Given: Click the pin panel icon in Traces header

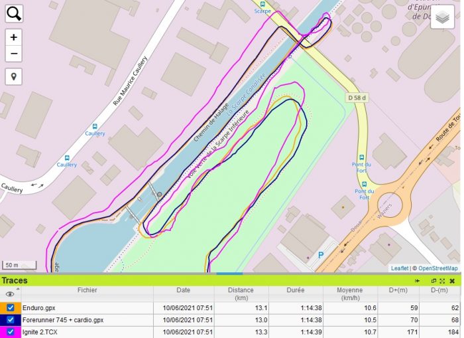Looking at the screenshot, I should click(x=418, y=281).
